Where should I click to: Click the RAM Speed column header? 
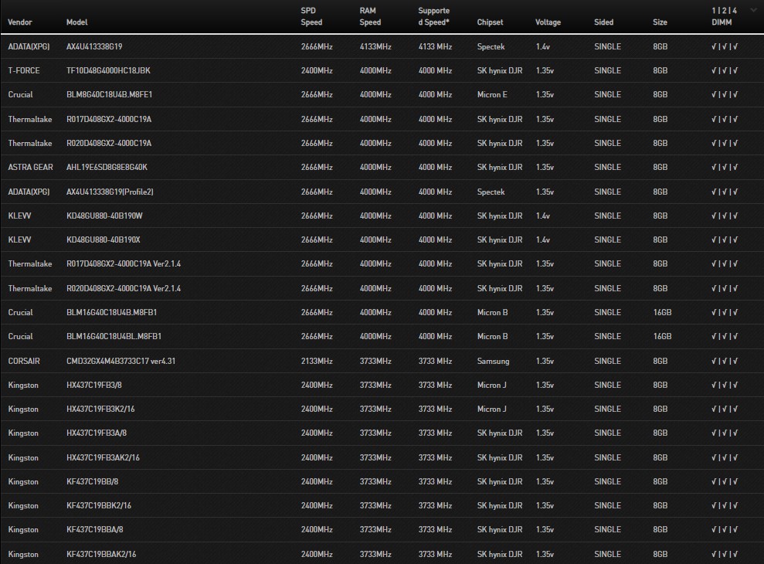coord(370,16)
